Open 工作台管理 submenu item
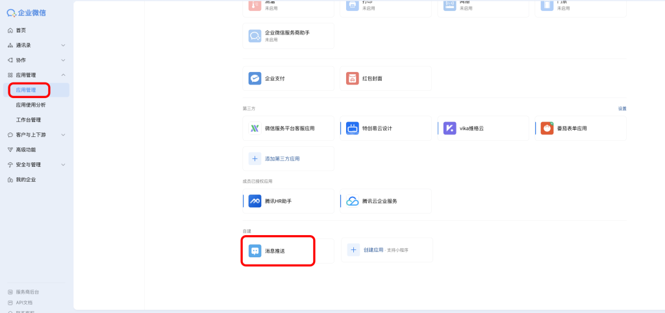This screenshot has width=665, height=313. pos(29,120)
